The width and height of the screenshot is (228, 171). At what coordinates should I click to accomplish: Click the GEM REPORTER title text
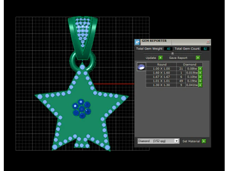tap(154, 41)
